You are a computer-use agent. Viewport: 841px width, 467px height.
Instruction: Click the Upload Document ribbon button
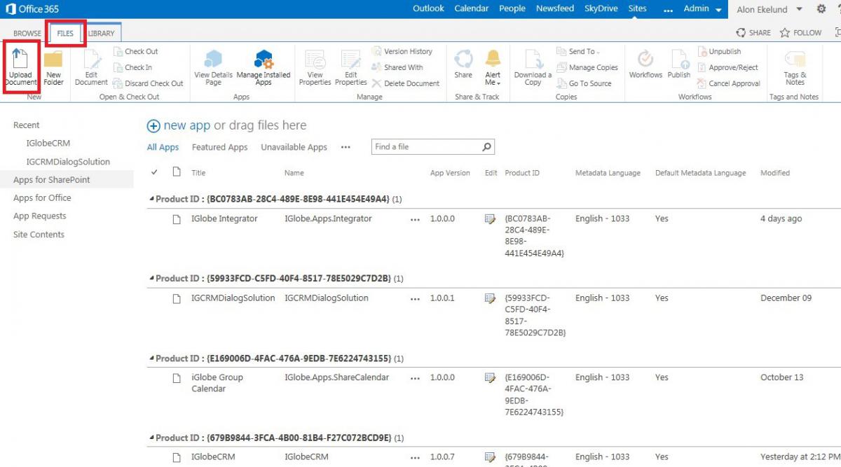pyautogui.click(x=20, y=67)
